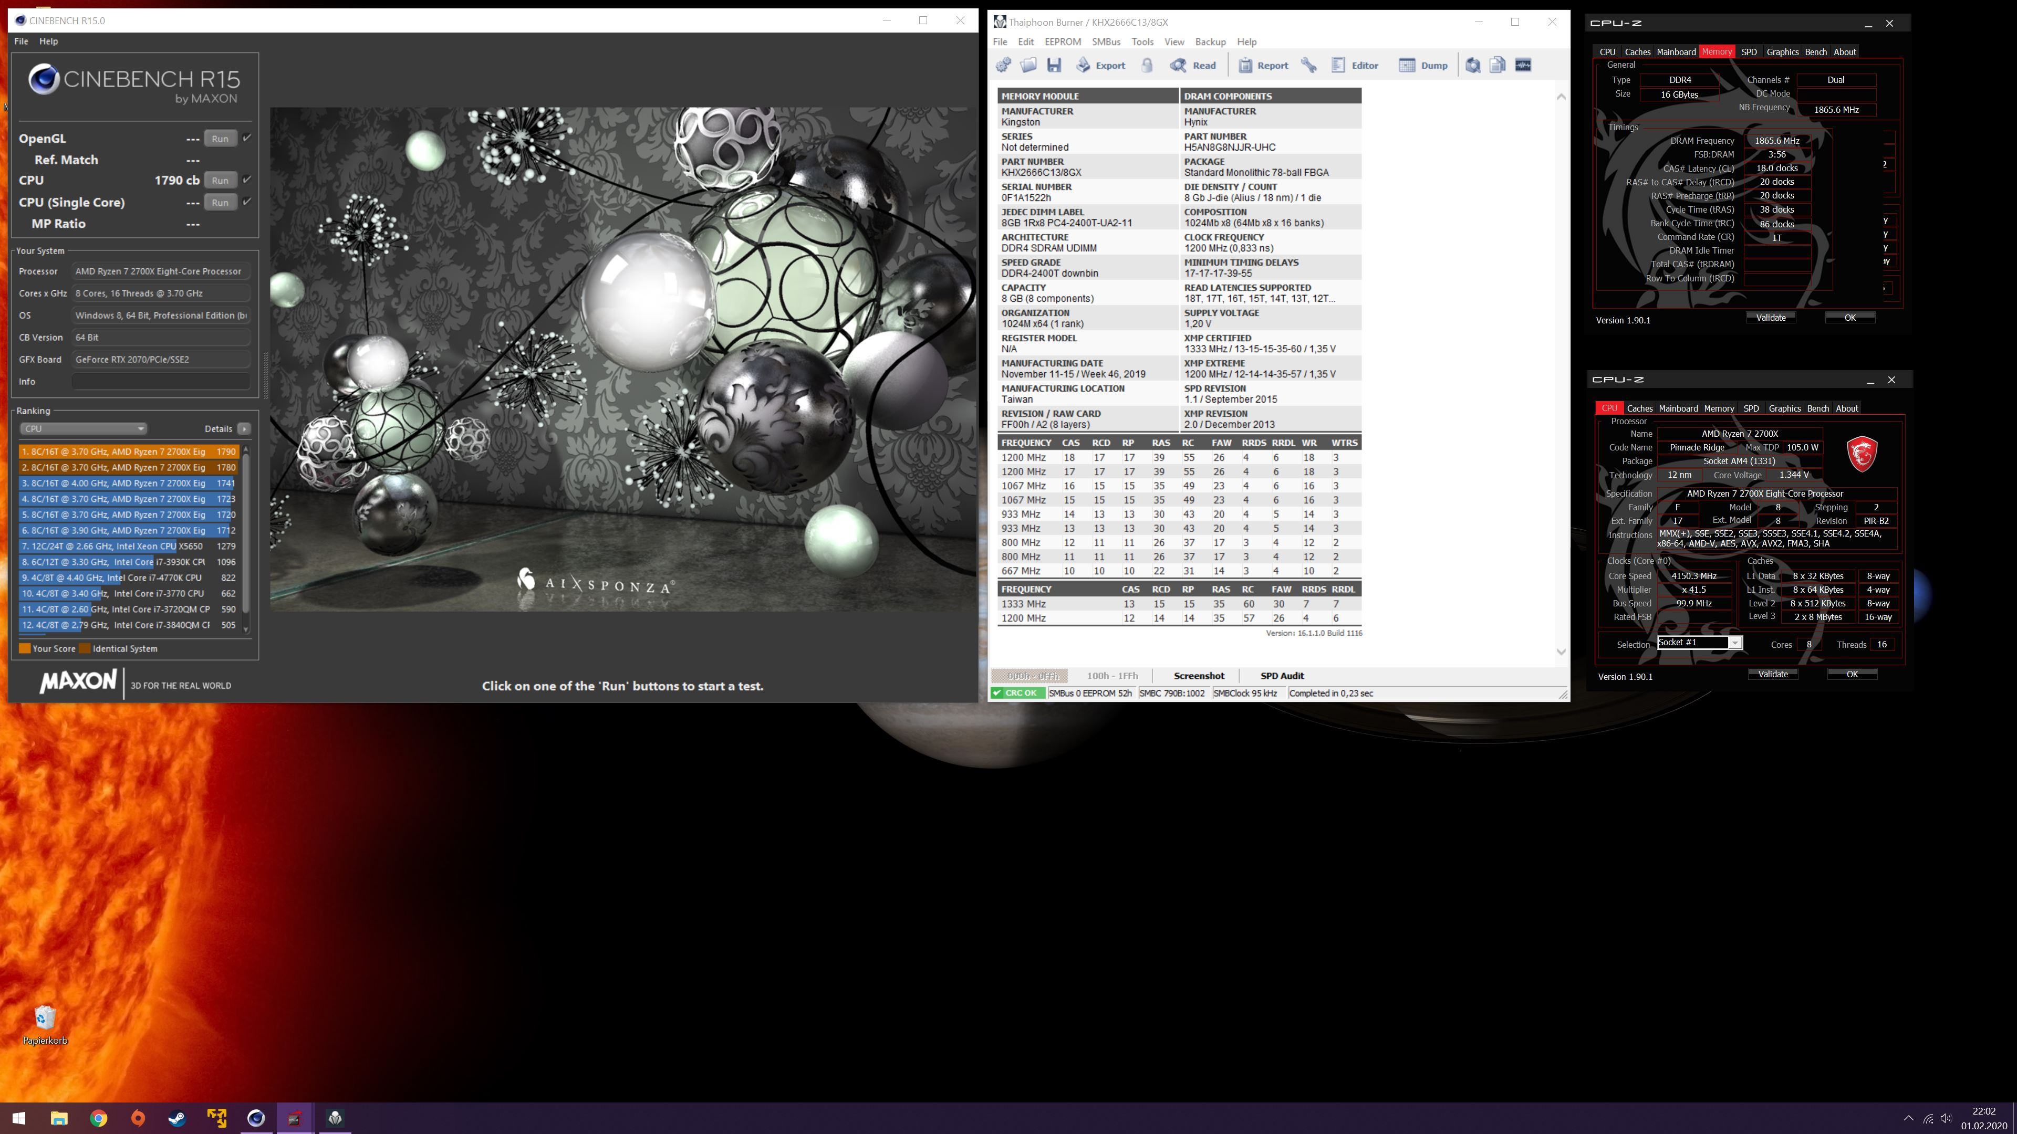Switch to Cinebench via taskbar icon
Image resolution: width=2017 pixels, height=1134 pixels.
(x=256, y=1118)
